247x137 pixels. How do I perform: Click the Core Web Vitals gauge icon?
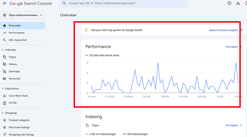pyautogui.click(x=4, y=96)
